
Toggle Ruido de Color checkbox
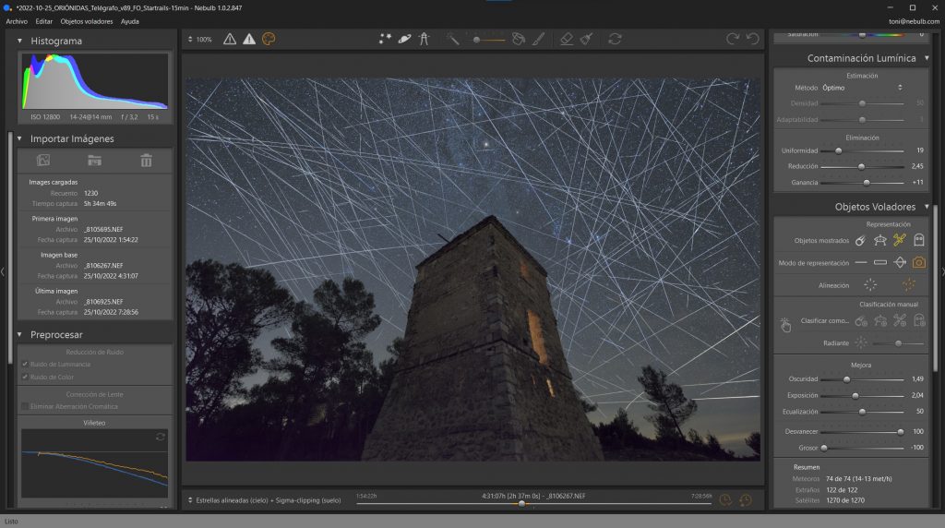26,377
